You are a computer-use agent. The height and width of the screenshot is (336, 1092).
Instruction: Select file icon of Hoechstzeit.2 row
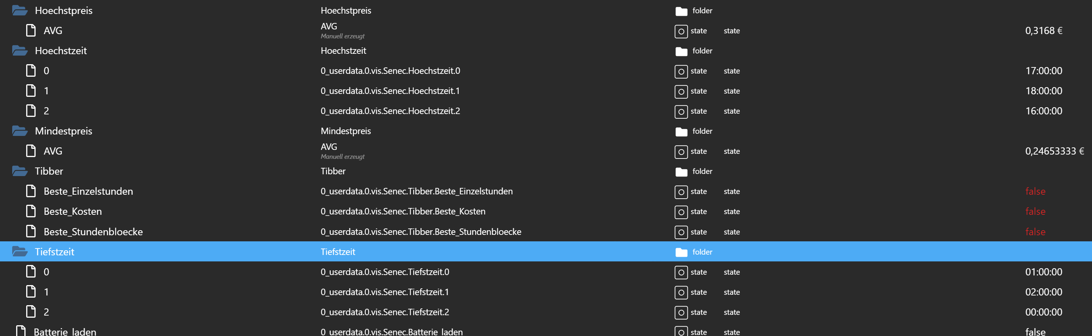[31, 111]
